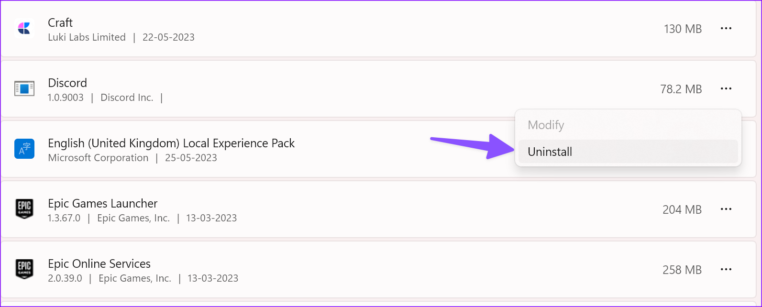This screenshot has width=762, height=307.
Task: Open options menu for Epic Online Services
Action: pos(726,269)
